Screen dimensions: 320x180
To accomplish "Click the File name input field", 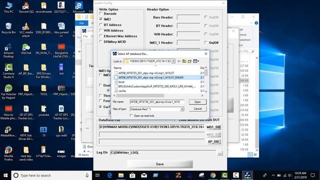I will click(157, 102).
